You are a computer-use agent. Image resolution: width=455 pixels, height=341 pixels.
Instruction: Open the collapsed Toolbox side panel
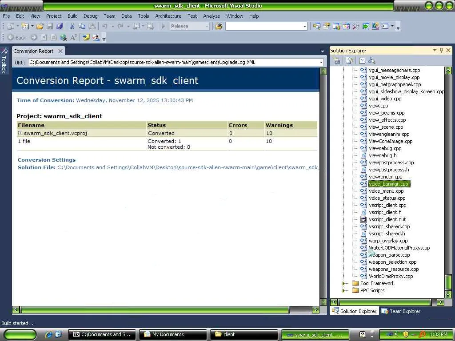[x=4, y=60]
